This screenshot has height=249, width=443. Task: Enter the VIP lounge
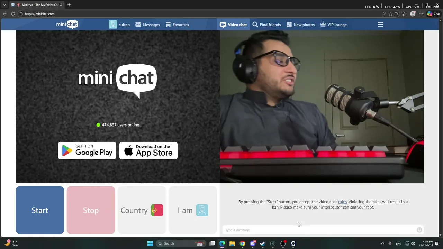pyautogui.click(x=334, y=25)
